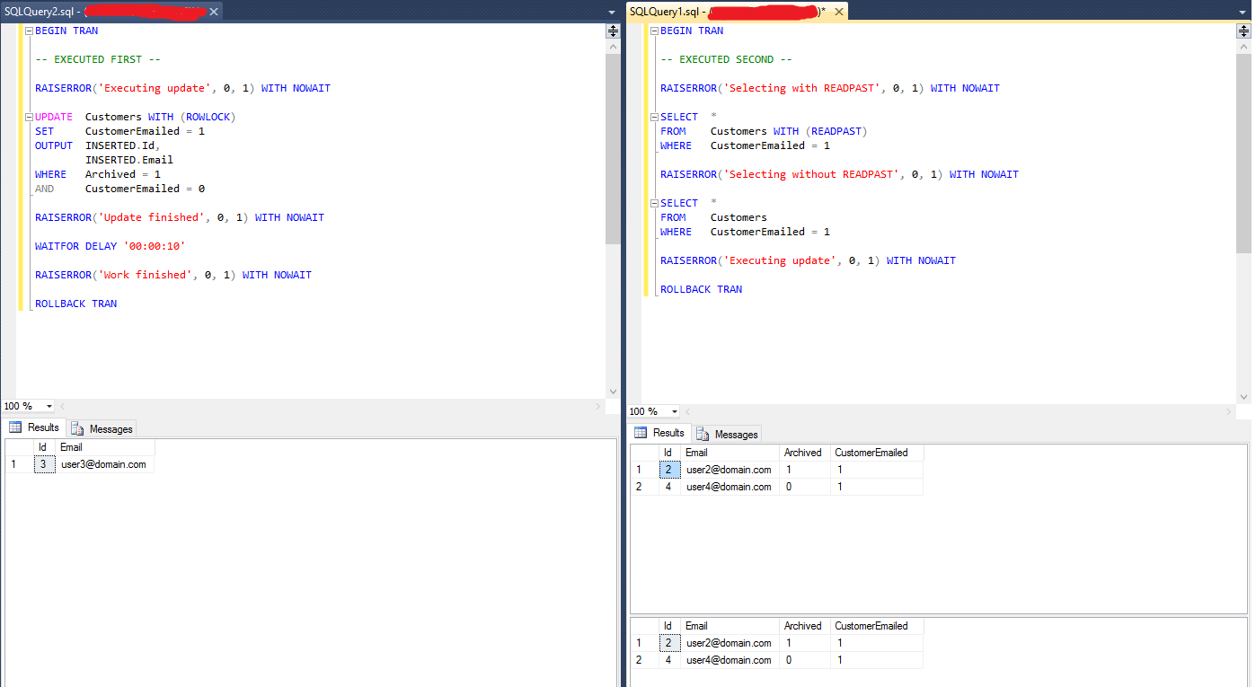Collapse the BEGIN TRAN block in SQLQuery1
This screenshot has height=687, width=1256.
[654, 31]
